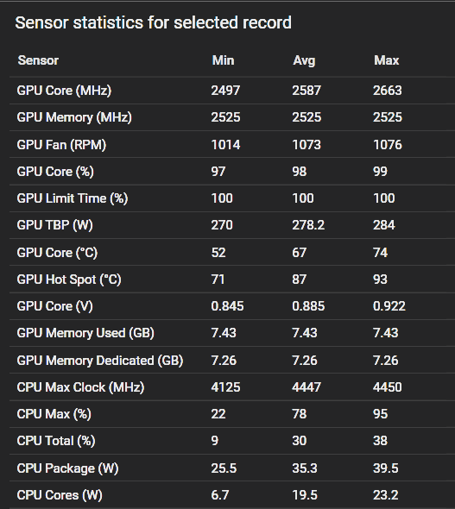Select the GPU Memory Dedicated (GB) row
This screenshot has height=509, width=455.
[x=232, y=360]
